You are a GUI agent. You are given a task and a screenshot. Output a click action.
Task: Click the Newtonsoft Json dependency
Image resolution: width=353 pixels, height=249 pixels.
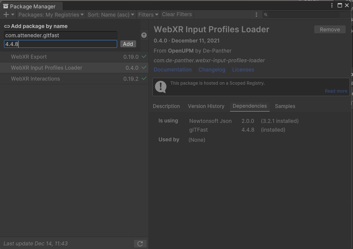(210, 121)
